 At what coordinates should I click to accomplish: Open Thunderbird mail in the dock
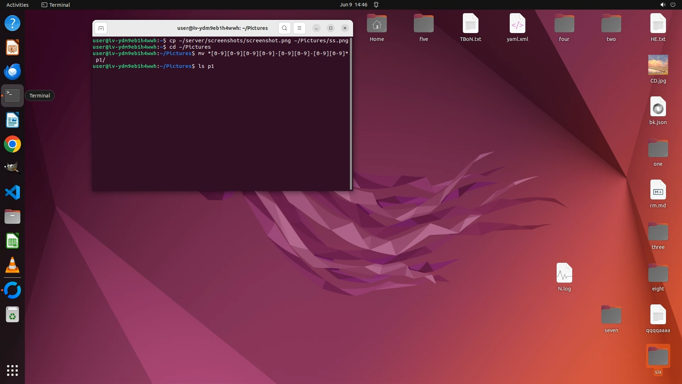coord(12,71)
